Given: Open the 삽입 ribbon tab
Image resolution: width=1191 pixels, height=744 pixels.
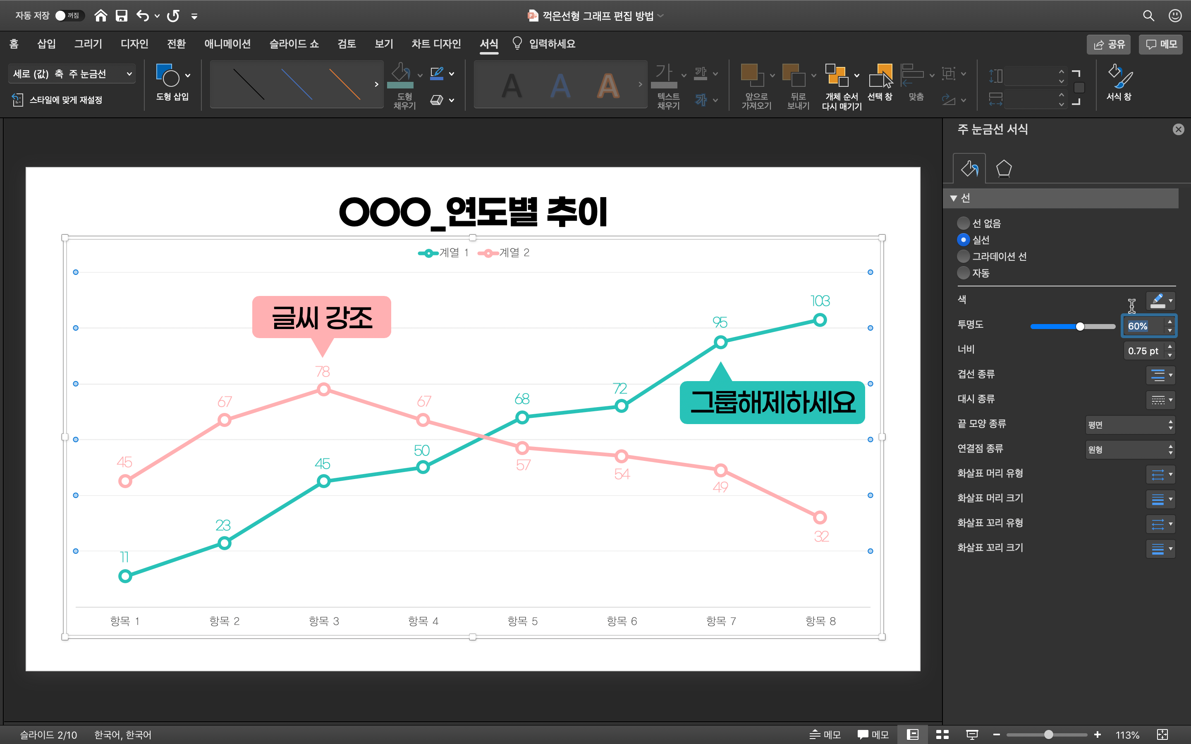Looking at the screenshot, I should 46,44.
